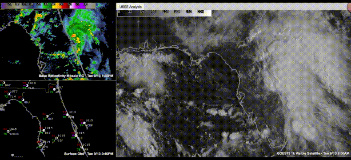Click the buoy 42036 observation marker
Image resolution: width=351 pixels, height=160 pixels.
click(8, 132)
